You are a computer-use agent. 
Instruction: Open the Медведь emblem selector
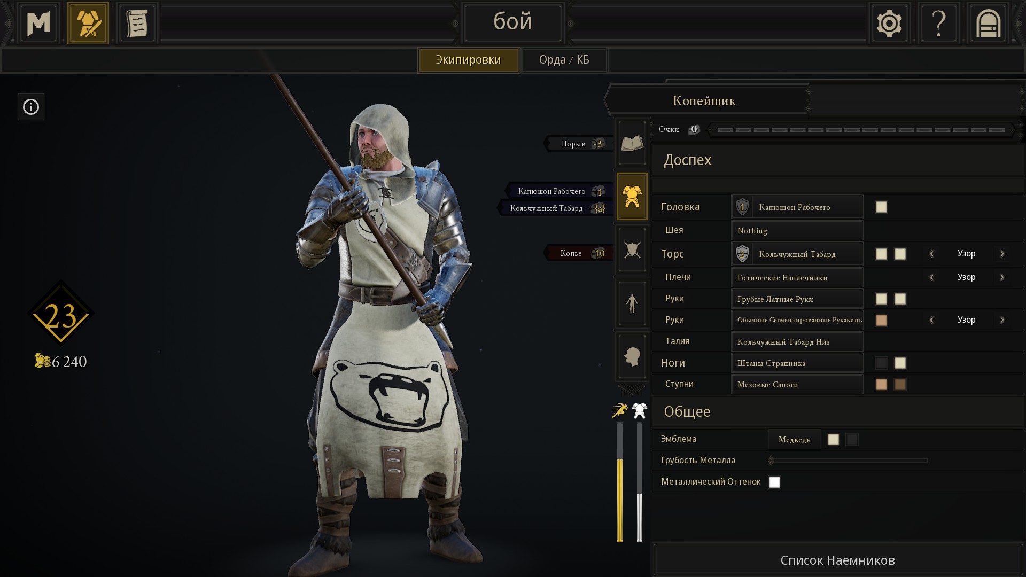(x=794, y=439)
